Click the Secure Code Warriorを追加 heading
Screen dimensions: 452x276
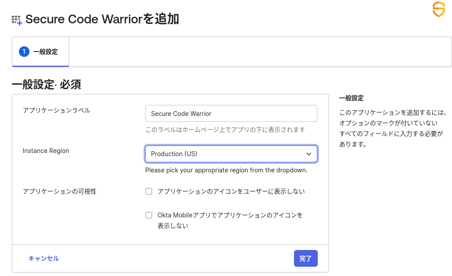pyautogui.click(x=103, y=19)
